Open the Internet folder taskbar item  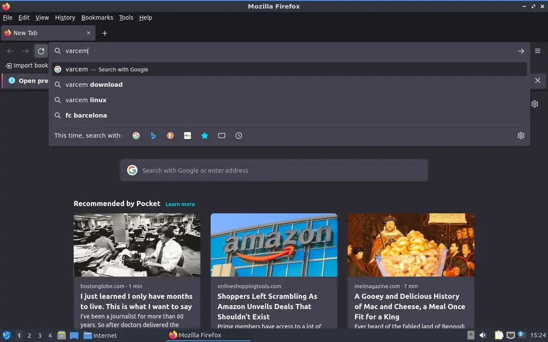coord(100,335)
